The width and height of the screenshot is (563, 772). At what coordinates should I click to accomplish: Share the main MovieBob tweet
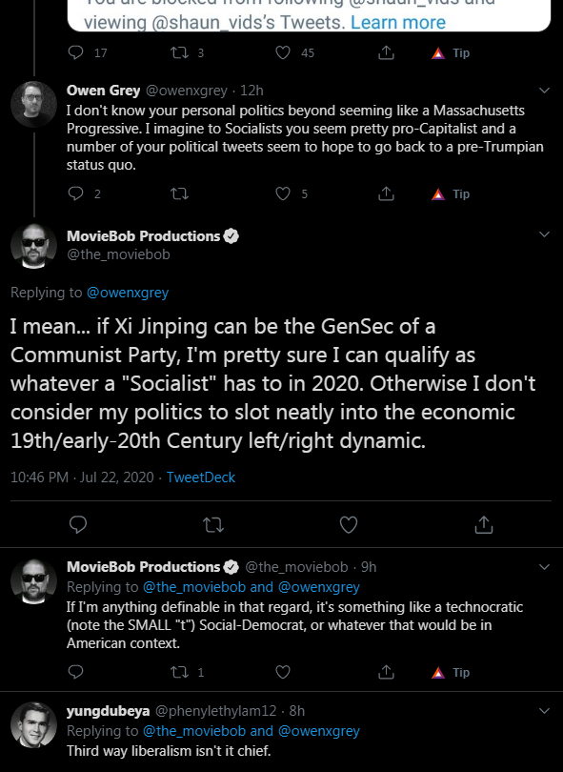(484, 525)
